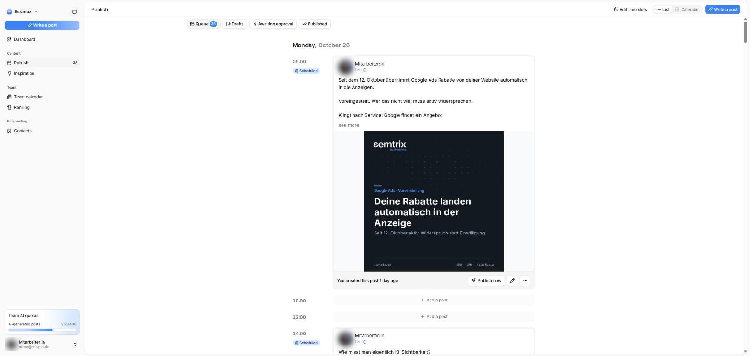
Task: Open the Team calendar page
Action: pos(42,97)
